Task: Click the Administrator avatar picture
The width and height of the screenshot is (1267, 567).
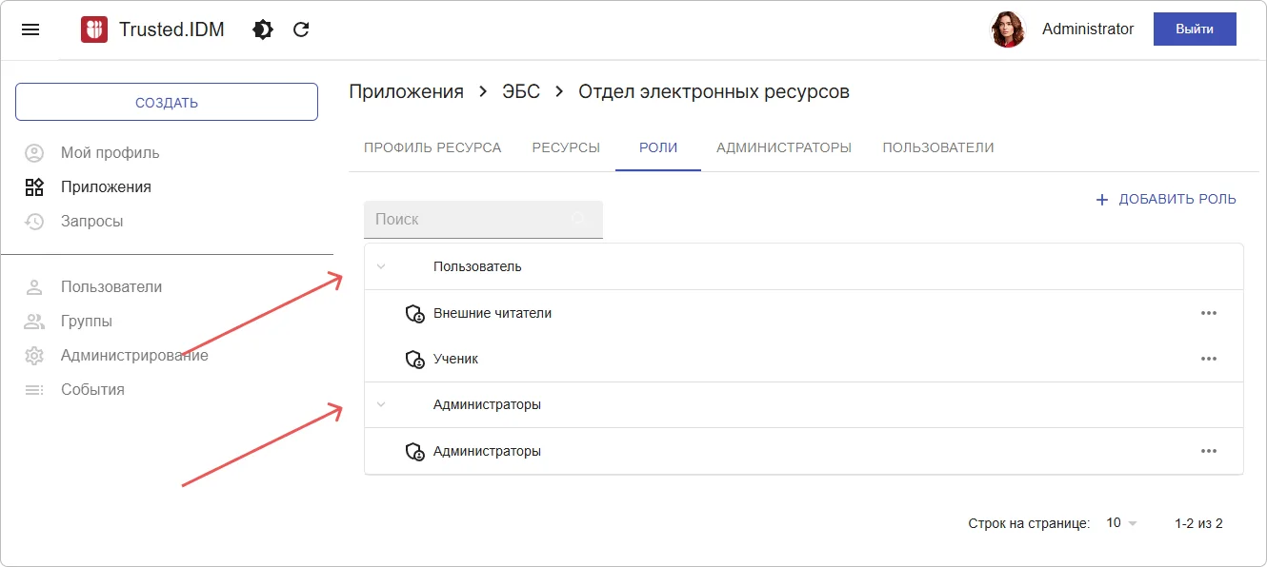Action: [x=1007, y=29]
